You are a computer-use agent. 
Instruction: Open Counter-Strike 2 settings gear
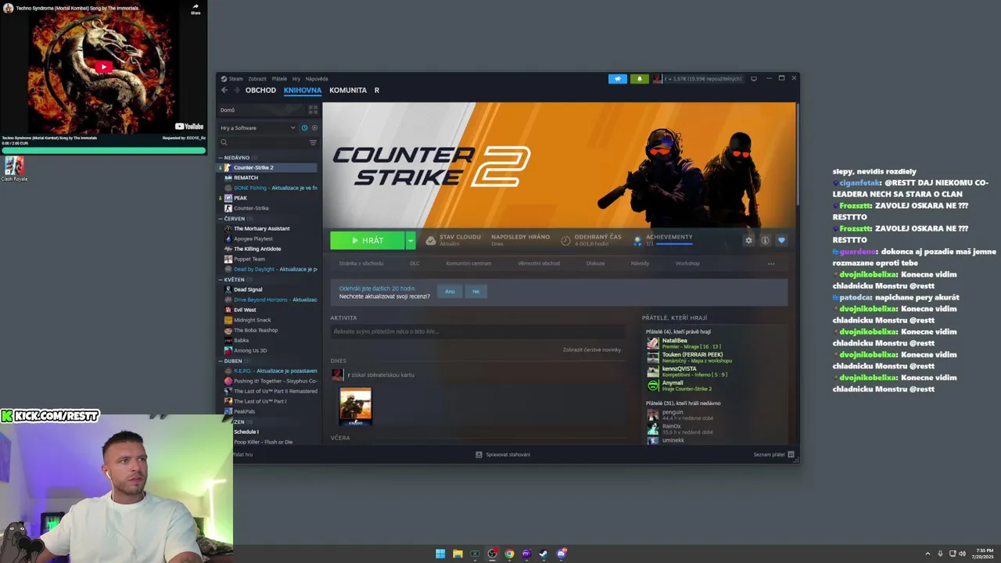(x=748, y=240)
